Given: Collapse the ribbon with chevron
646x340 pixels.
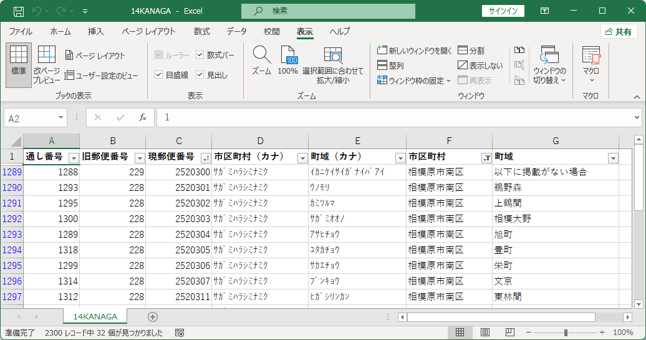Looking at the screenshot, I should 637,97.
